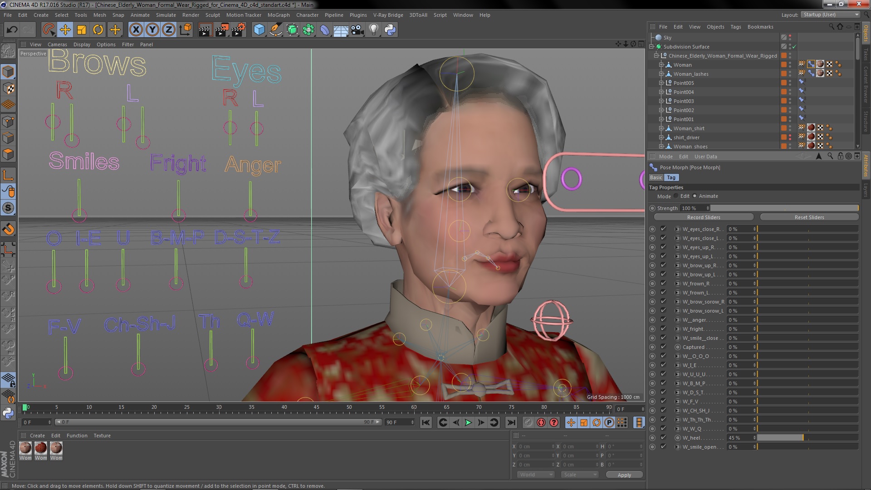This screenshot has width=871, height=490.
Task: Open the MoGraph menu
Action: tap(278, 15)
